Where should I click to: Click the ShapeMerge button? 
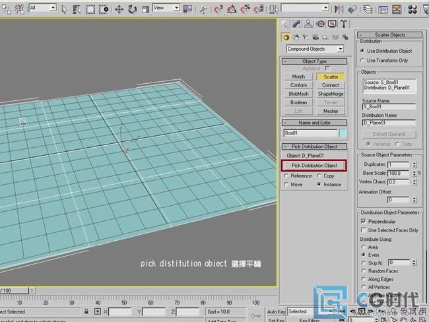(x=331, y=94)
